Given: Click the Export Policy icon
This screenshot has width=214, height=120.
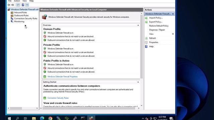Looking at the screenshot, I should [x=146, y=22].
